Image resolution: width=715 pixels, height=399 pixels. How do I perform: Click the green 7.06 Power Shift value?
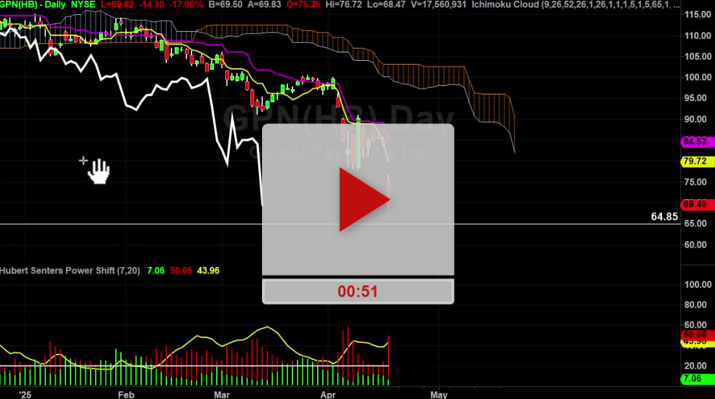[155, 270]
